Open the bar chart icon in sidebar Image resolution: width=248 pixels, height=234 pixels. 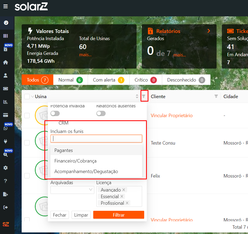pyautogui.click(x=6, y=102)
